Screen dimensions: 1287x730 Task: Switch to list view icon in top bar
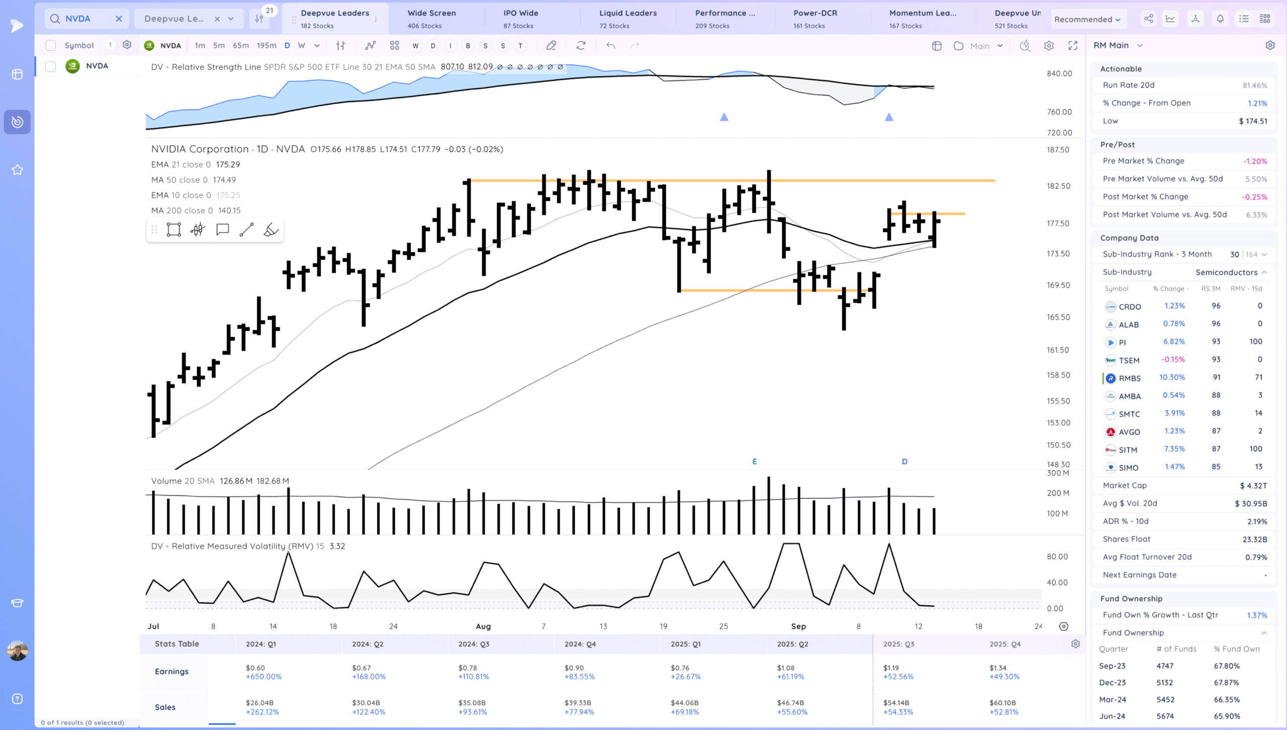[1244, 19]
